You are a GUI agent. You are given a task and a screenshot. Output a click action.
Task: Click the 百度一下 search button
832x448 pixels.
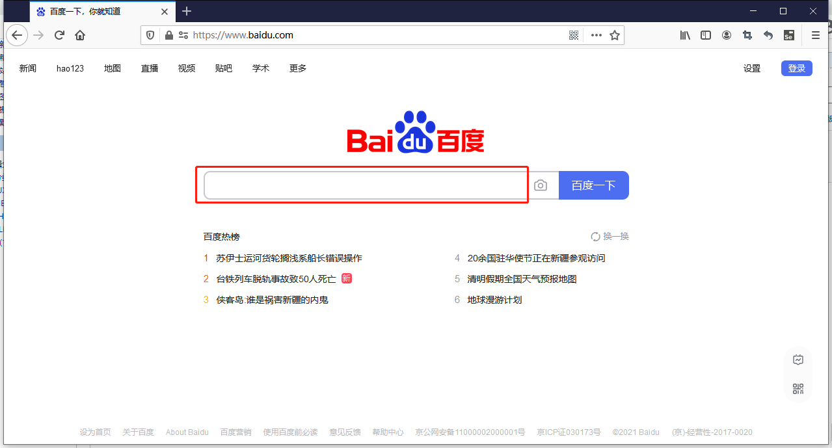point(594,185)
